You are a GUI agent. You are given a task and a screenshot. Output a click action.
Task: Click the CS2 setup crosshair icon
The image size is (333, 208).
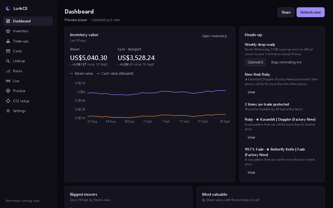tap(8, 101)
